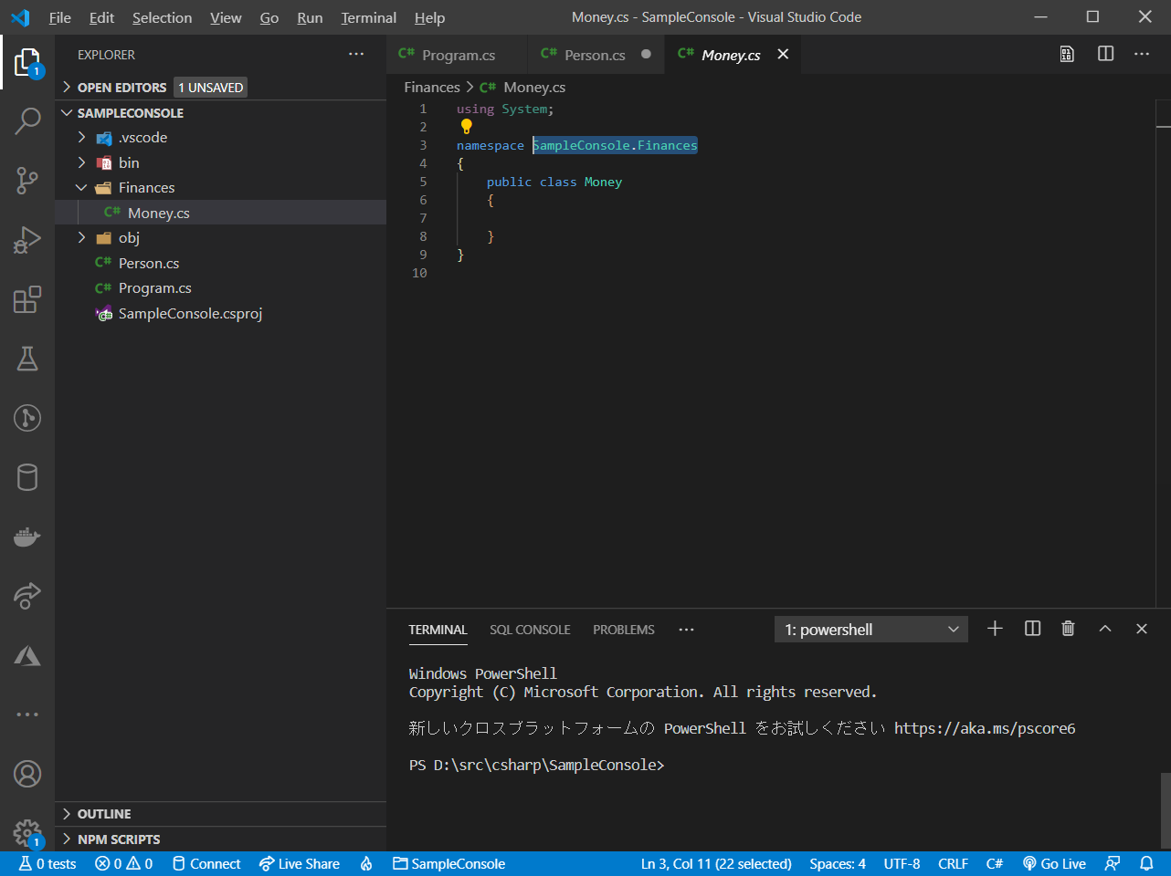Open Person.cs from the explorer

[221, 263]
